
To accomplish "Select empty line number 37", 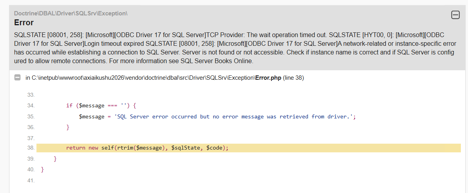I will click(x=31, y=138).
